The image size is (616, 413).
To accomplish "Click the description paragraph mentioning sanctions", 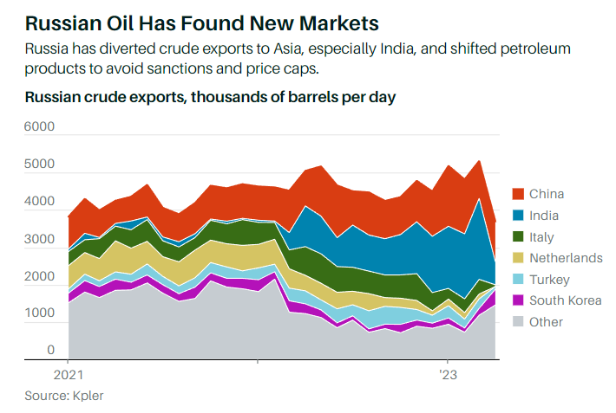I will coord(299,57).
